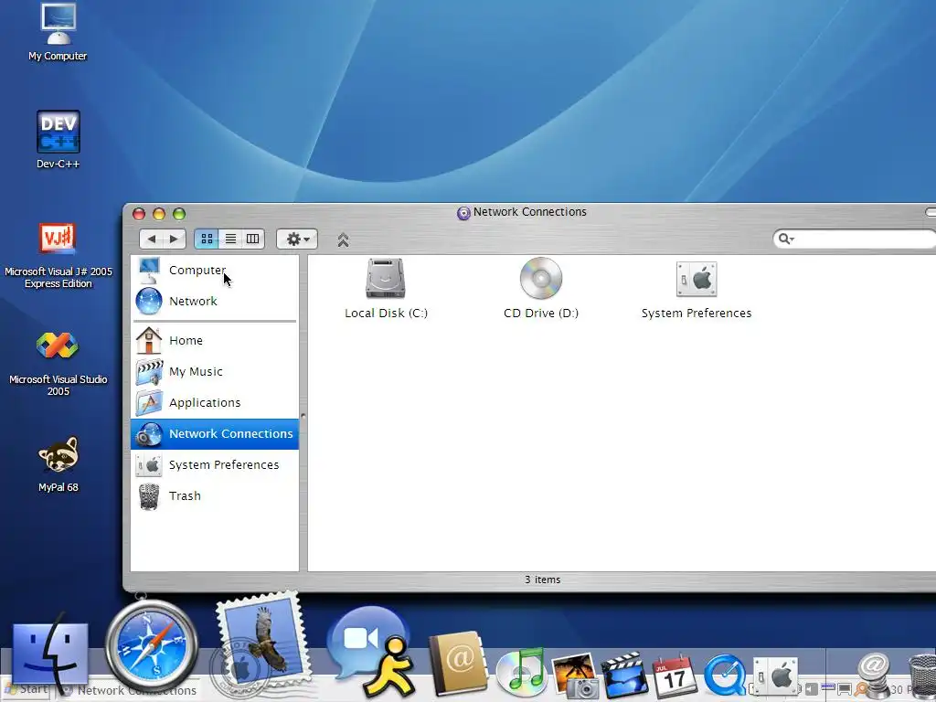Select Computer in the sidebar
The height and width of the screenshot is (702, 936).
pyautogui.click(x=215, y=271)
